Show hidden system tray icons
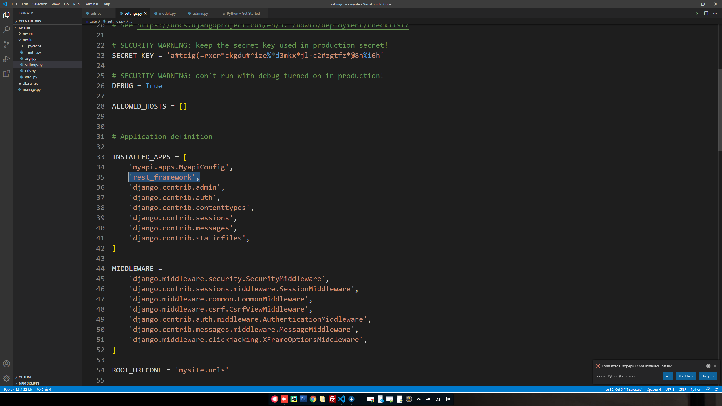The height and width of the screenshot is (406, 722). pos(419,399)
